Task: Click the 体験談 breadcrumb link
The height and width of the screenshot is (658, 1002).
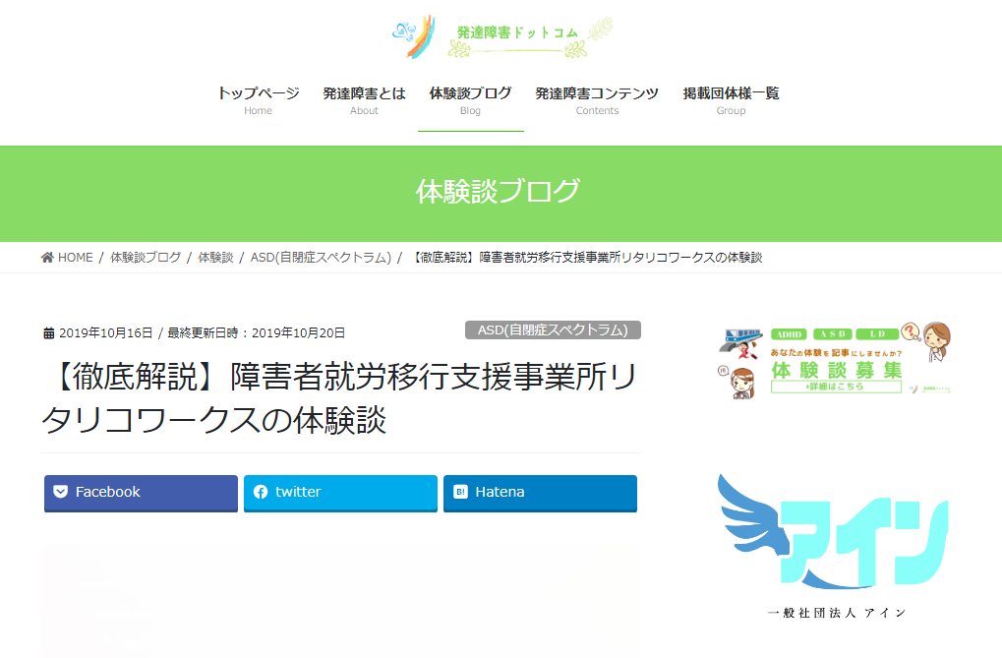Action: click(x=215, y=258)
